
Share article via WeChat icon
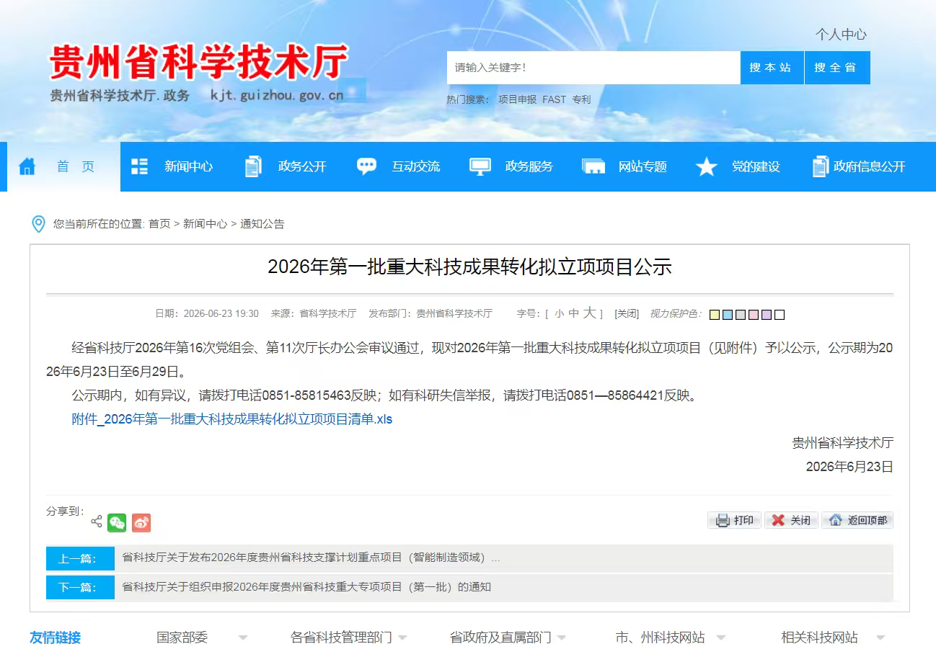117,523
